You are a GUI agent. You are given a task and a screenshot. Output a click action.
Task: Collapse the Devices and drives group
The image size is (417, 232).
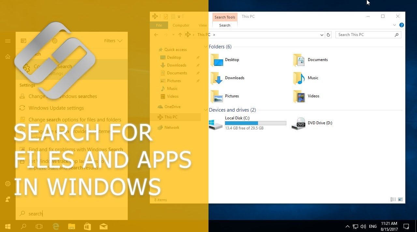click(206, 110)
